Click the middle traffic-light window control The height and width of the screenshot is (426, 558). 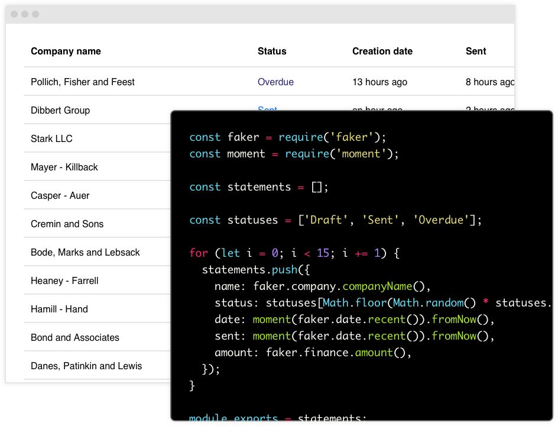(x=24, y=14)
